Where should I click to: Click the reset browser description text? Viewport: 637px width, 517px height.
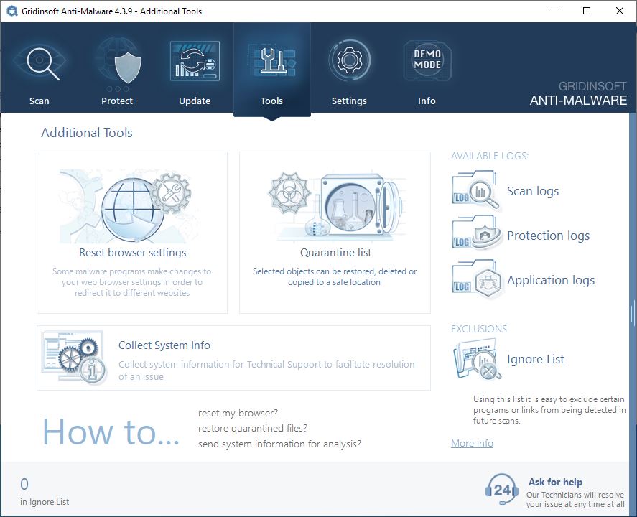(x=132, y=282)
